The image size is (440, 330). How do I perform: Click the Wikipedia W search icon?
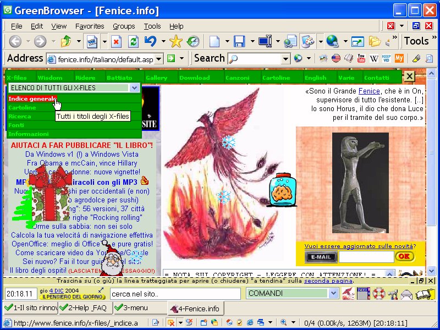point(374,58)
